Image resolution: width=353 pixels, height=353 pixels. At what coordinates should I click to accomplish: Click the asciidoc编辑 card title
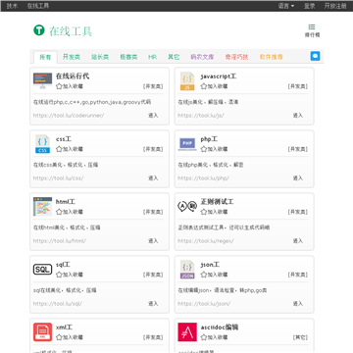tap(220, 328)
